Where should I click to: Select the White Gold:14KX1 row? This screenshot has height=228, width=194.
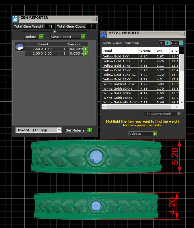tap(141, 98)
